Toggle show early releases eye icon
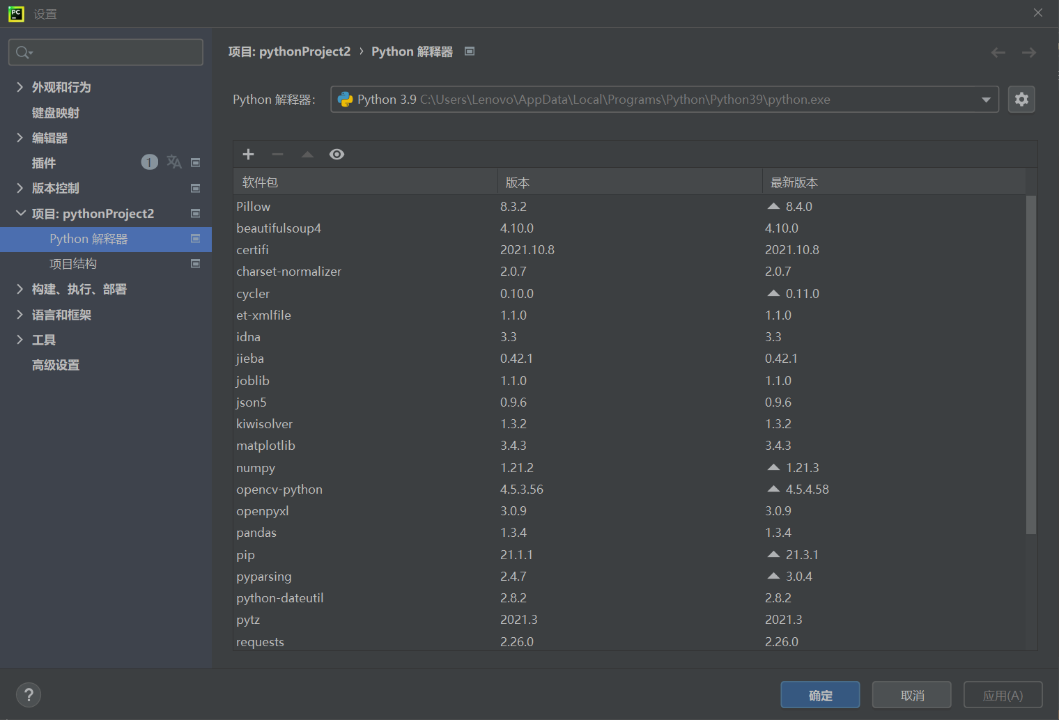Screen dimensions: 1059x720 tap(337, 155)
